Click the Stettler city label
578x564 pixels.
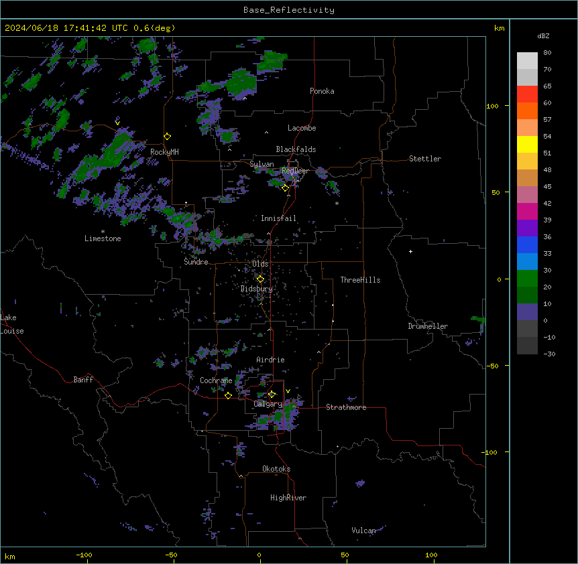point(425,159)
